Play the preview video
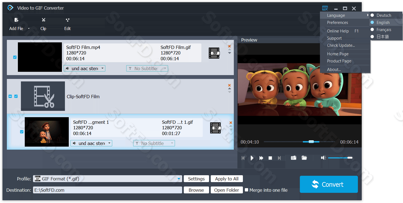This screenshot has height=203, width=403. 252,158
